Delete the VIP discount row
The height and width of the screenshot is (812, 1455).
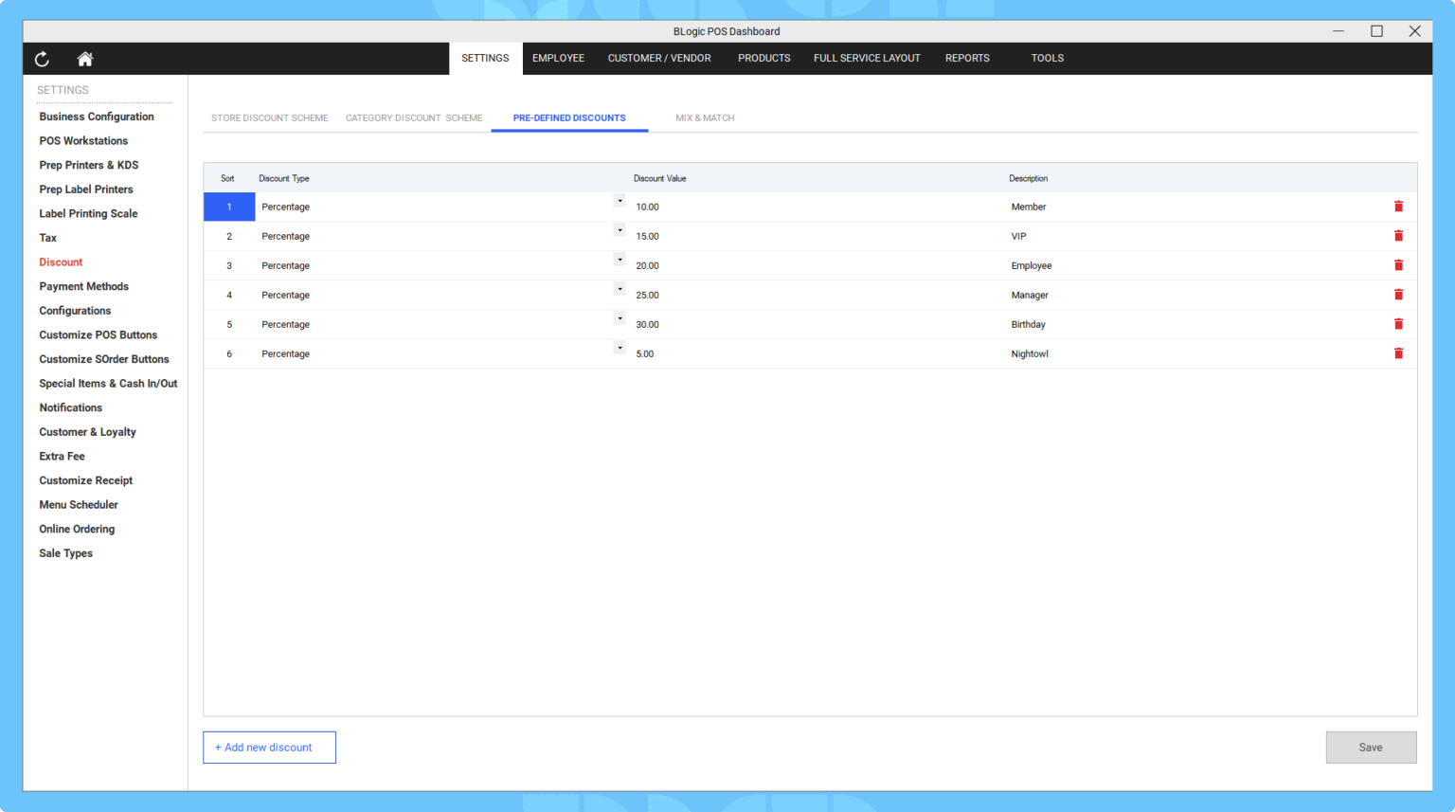[1398, 236]
